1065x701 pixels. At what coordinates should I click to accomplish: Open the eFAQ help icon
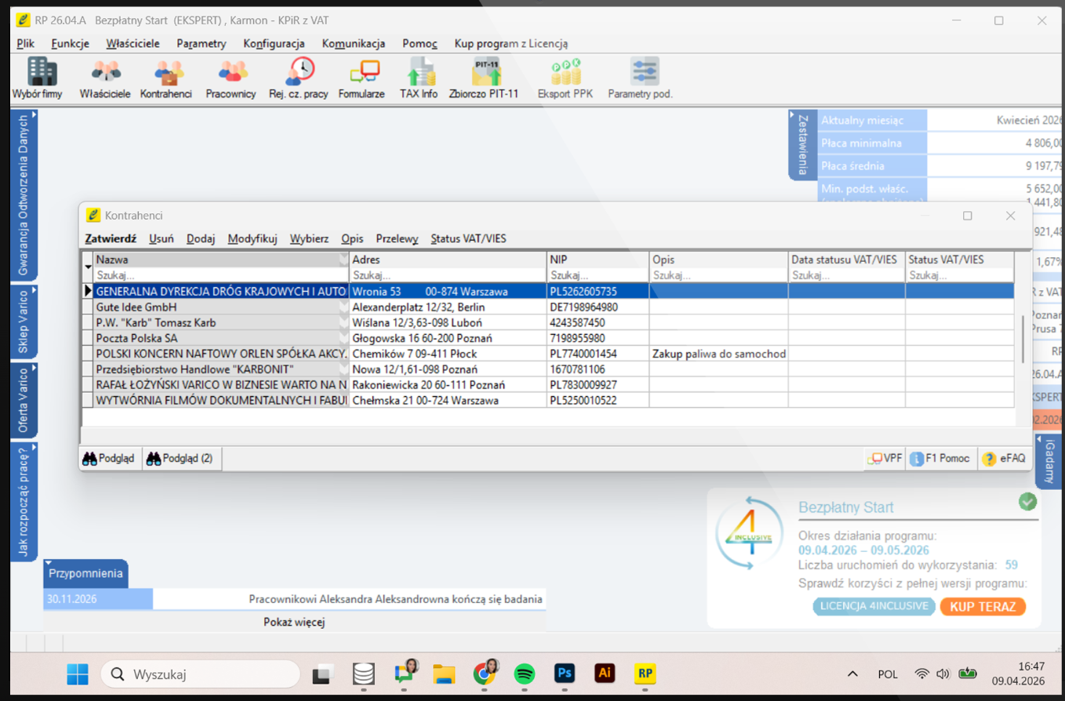tap(1005, 459)
